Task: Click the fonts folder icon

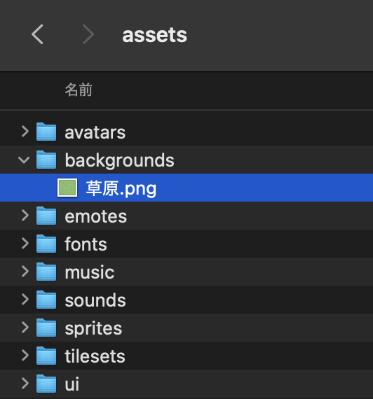Action: (46, 244)
